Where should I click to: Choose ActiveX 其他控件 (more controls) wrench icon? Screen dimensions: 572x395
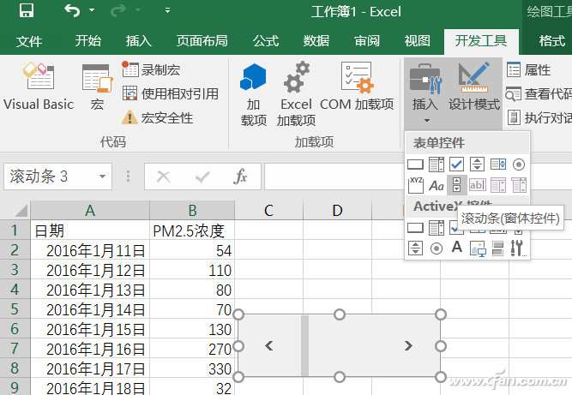coord(518,248)
